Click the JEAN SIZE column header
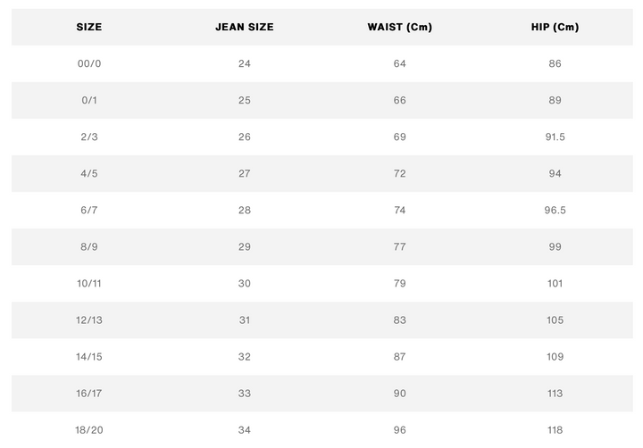 pos(245,27)
